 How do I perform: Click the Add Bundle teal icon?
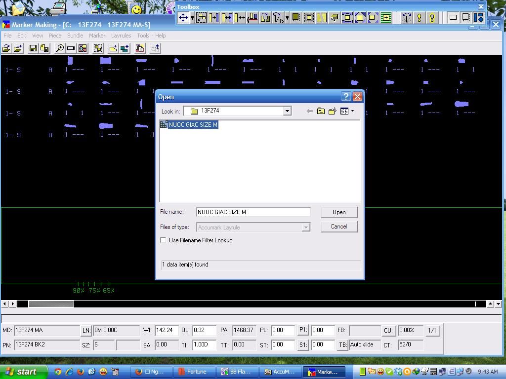point(125,48)
